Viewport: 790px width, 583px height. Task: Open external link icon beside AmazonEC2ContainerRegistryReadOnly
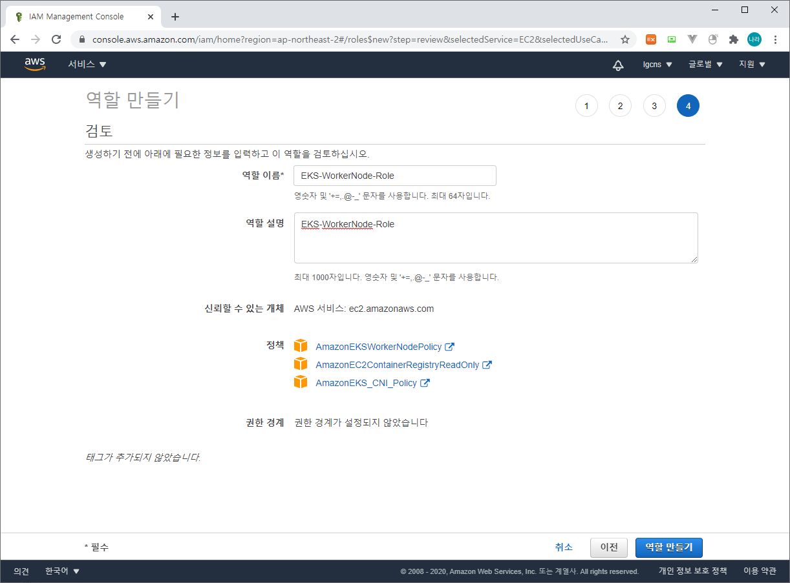[x=487, y=365]
